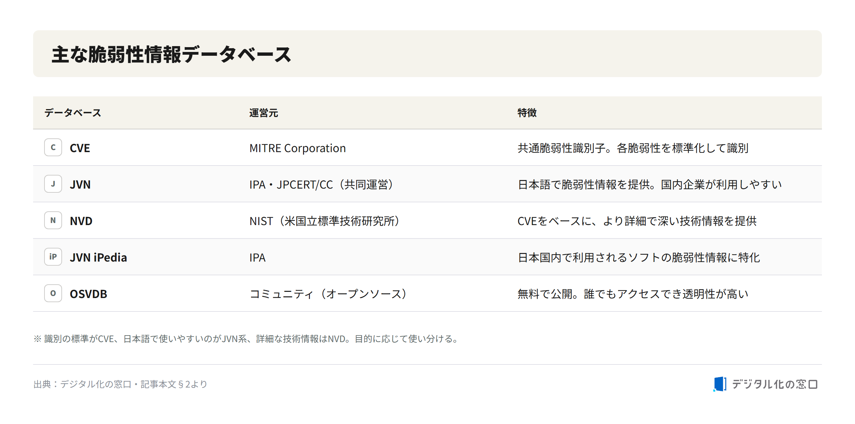Click the NVD database name
Viewport: 855px width, 424px height.
(81, 221)
